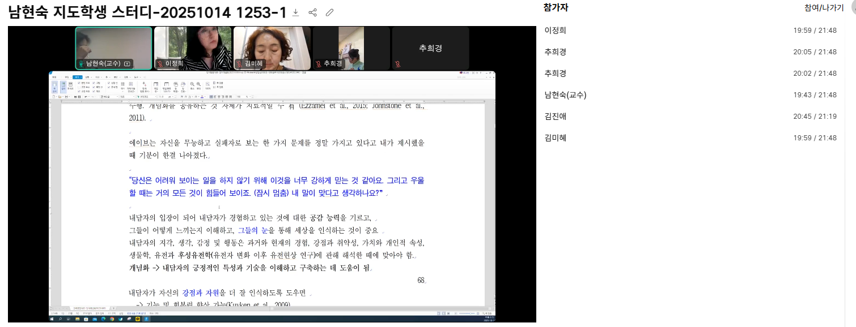Click the download icon beside the recording title
This screenshot has width=856, height=327.
(295, 12)
